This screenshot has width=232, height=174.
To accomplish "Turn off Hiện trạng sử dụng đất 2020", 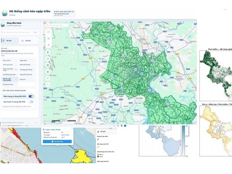I will [x=31, y=97].
